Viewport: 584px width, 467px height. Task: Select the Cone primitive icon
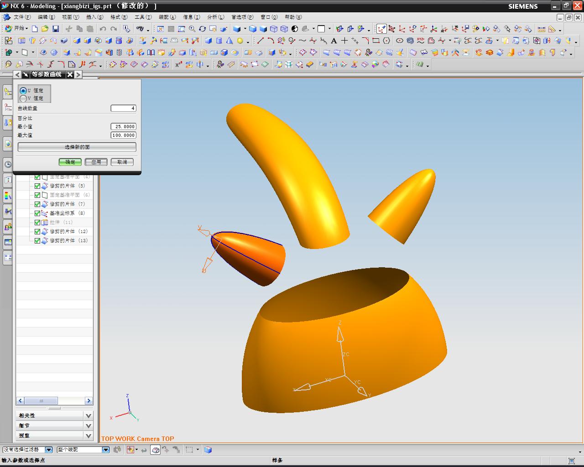coord(229,41)
